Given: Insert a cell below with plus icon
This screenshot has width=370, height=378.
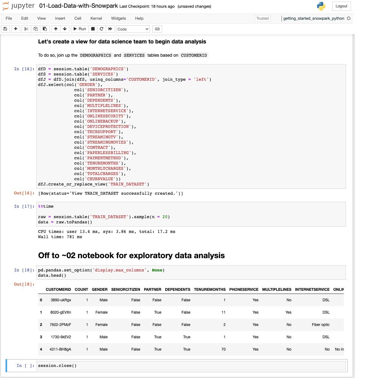Looking at the screenshot, I should (15, 29).
